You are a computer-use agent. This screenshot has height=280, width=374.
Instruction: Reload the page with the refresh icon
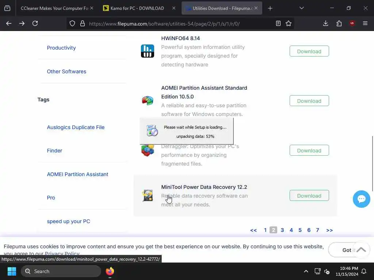[x=35, y=23]
